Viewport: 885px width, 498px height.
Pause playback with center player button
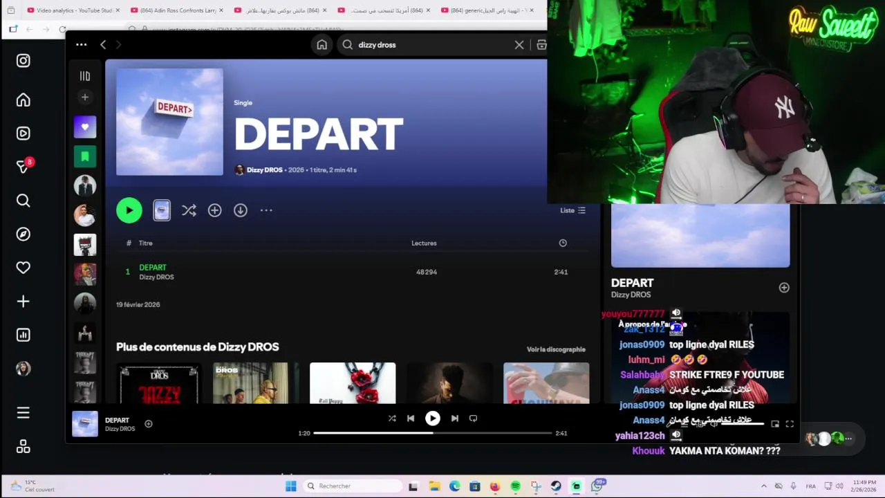point(432,418)
